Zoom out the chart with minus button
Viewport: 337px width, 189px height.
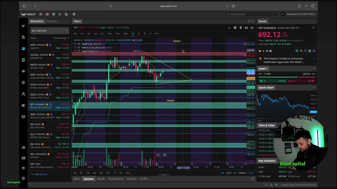point(158,155)
